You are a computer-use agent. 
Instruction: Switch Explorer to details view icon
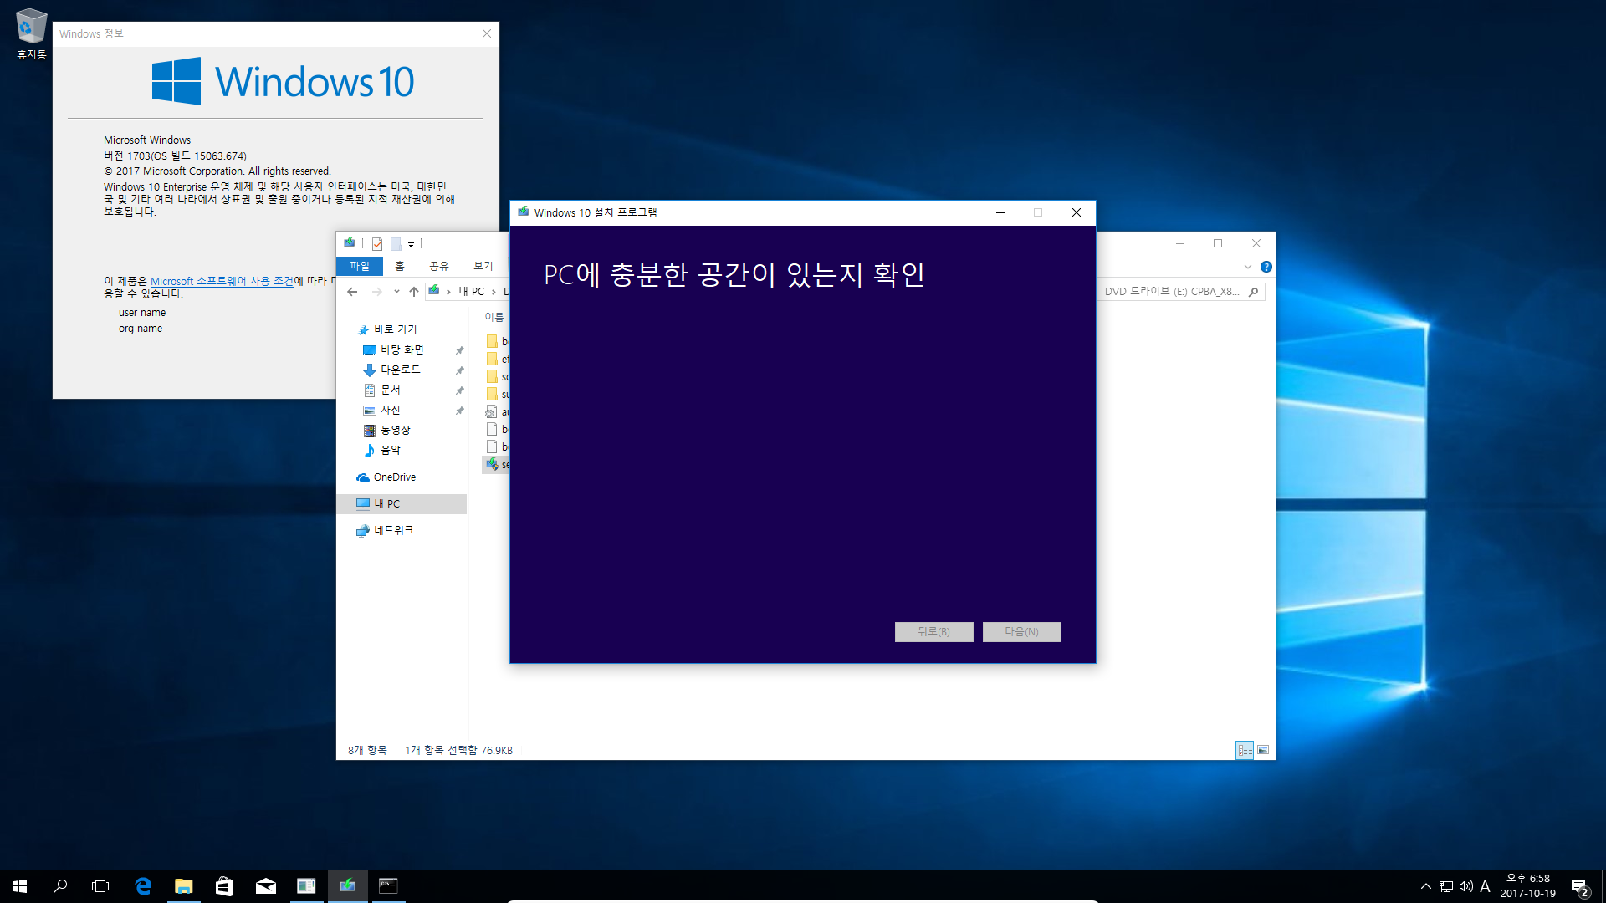[x=1245, y=750]
